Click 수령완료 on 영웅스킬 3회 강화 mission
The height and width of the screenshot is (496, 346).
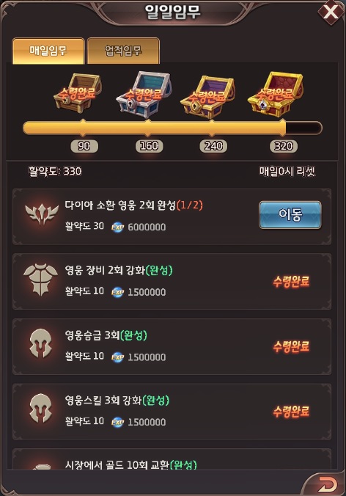coord(291,411)
